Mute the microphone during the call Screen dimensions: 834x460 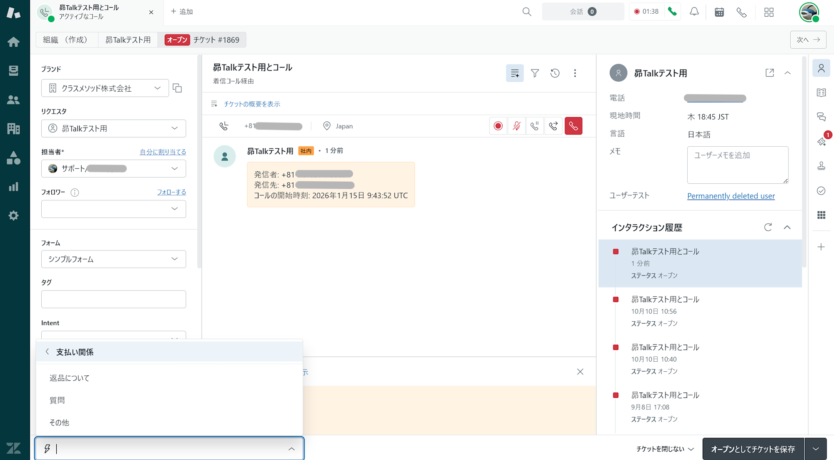516,126
